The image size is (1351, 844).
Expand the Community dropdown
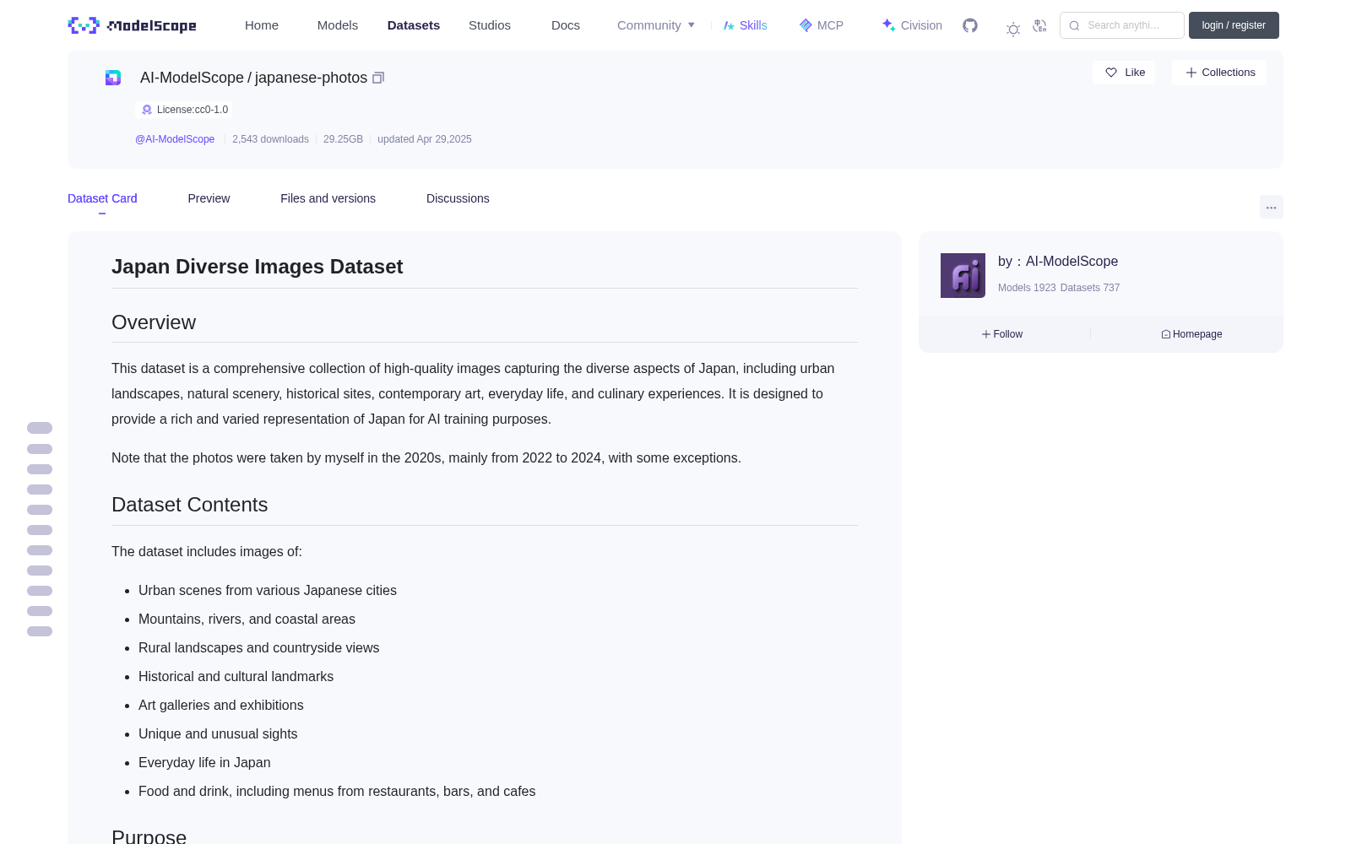tap(656, 25)
